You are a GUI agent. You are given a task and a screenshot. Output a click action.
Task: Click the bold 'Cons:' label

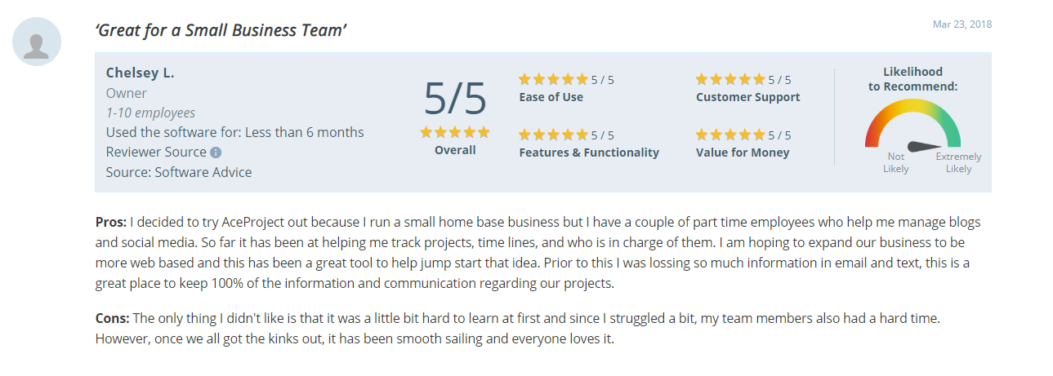click(112, 317)
